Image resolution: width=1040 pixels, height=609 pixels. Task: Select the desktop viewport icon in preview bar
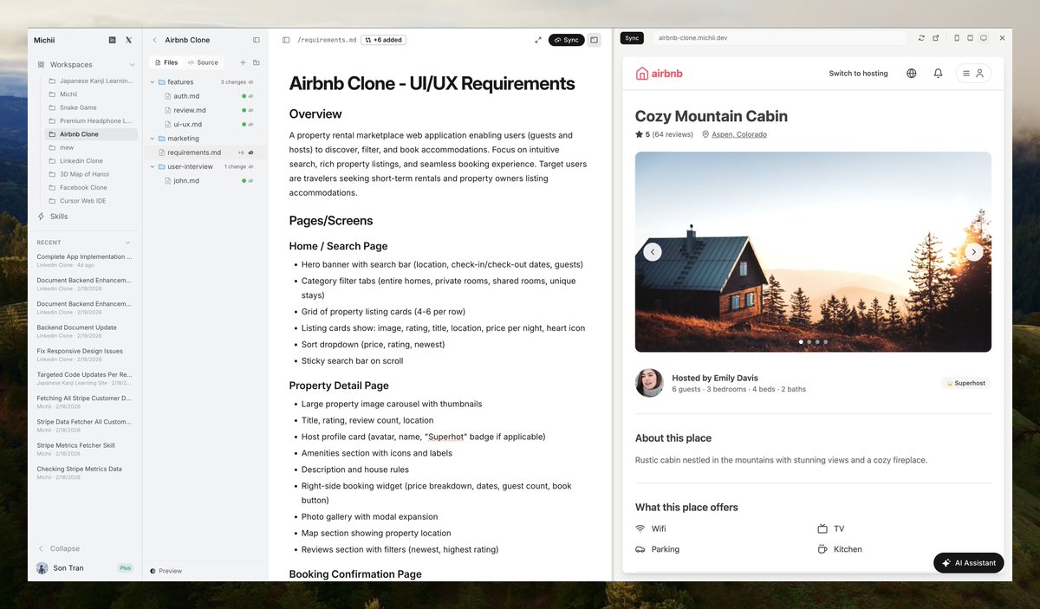(983, 37)
